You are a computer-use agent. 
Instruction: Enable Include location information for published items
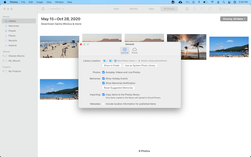point(103,104)
